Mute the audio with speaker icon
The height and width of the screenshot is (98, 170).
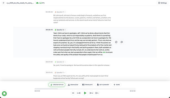[73, 93]
